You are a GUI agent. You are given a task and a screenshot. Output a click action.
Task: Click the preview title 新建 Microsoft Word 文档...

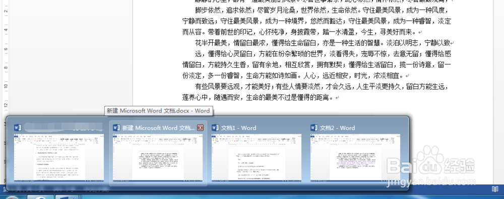[158, 128]
